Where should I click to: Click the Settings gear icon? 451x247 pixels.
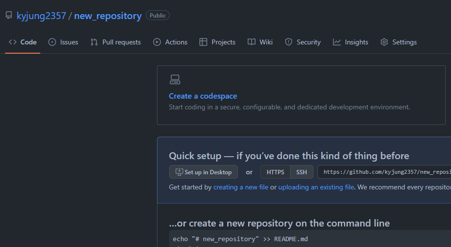(x=384, y=42)
